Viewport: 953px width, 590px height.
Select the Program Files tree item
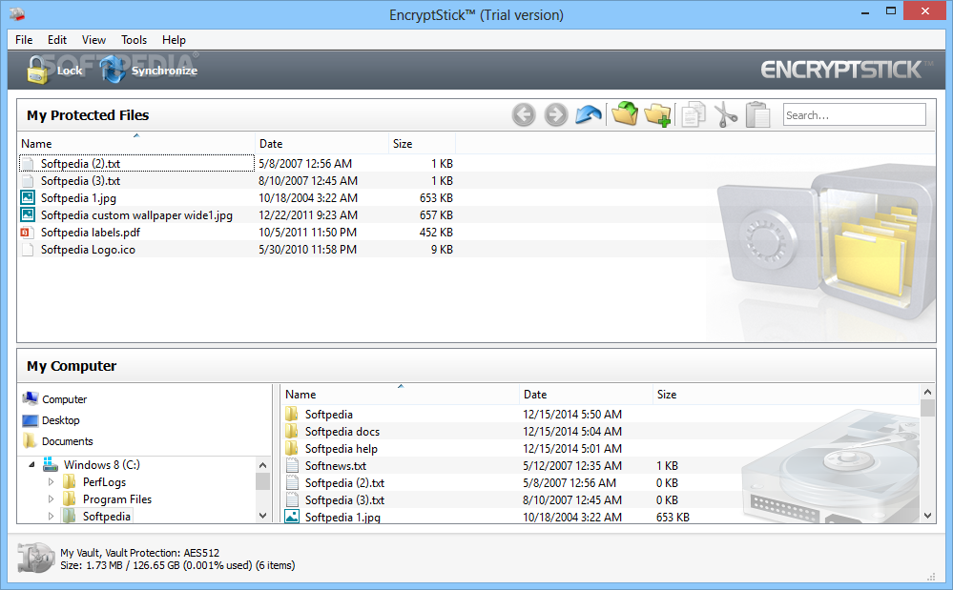pyautogui.click(x=117, y=498)
